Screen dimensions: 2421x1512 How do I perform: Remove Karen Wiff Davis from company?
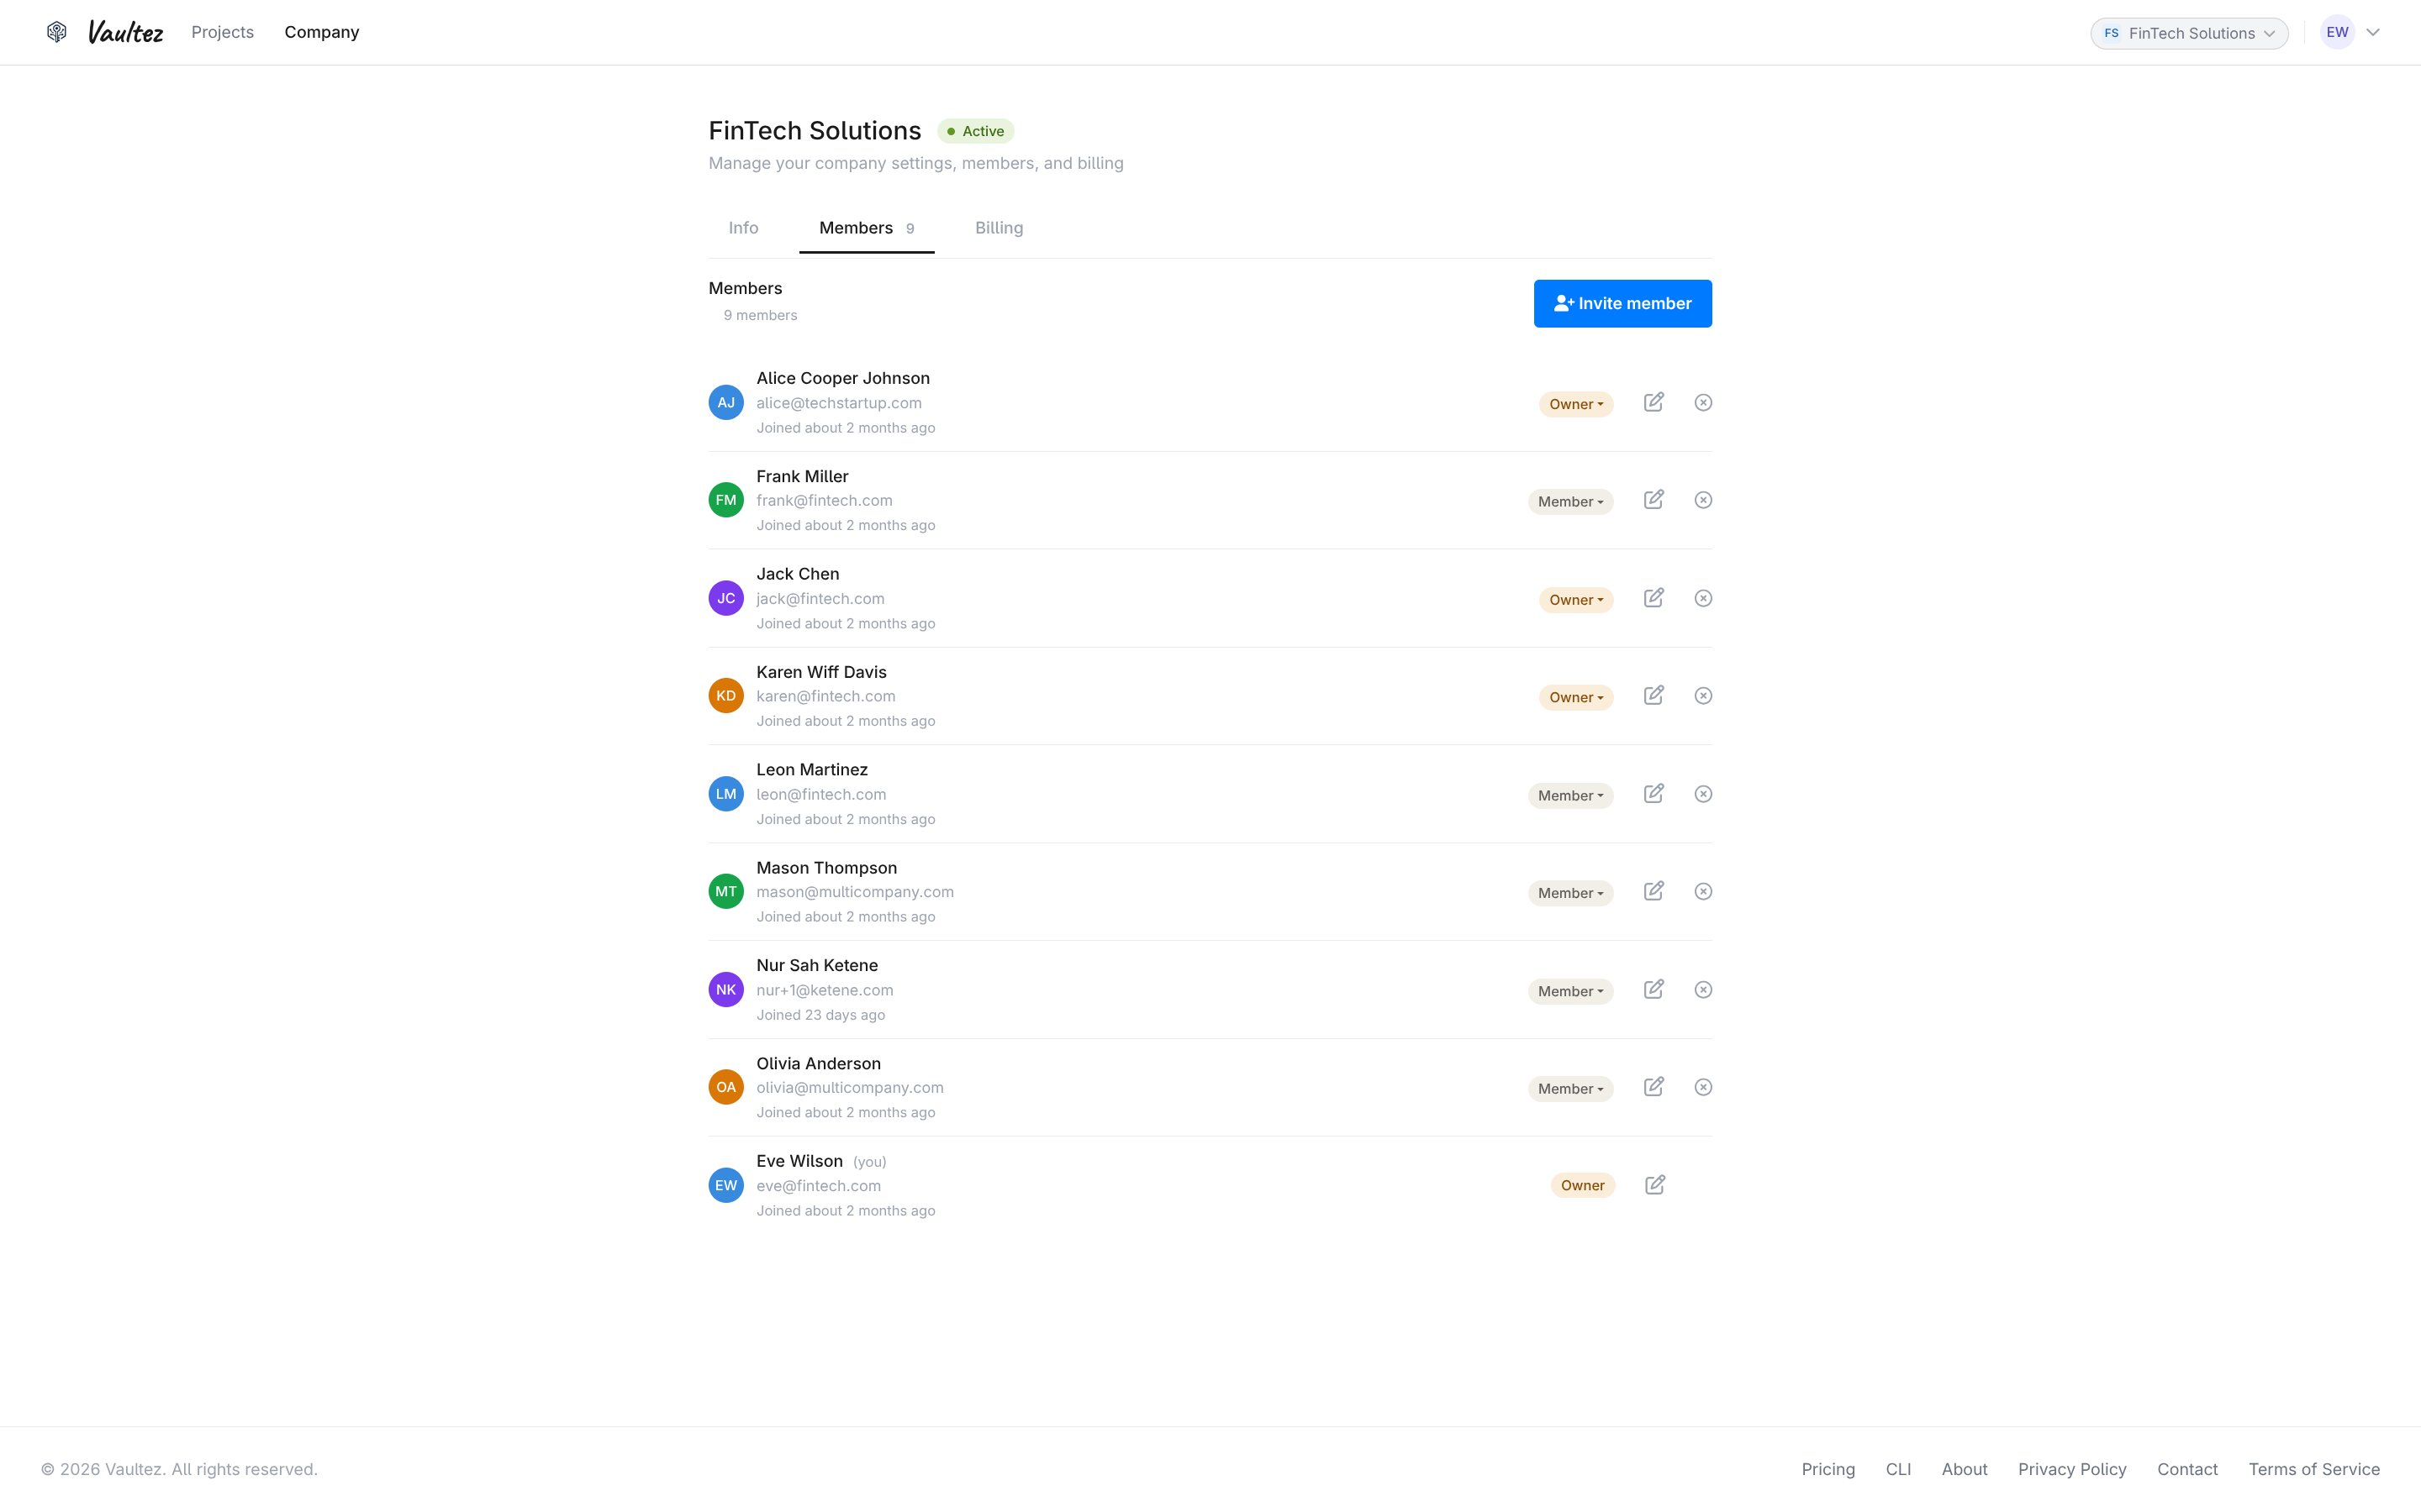click(1703, 695)
